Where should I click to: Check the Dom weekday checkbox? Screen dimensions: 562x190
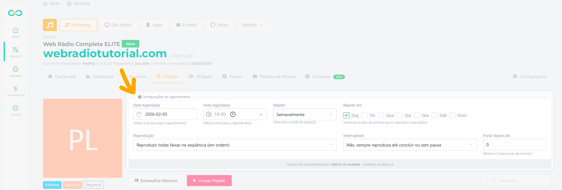[x=453, y=115]
